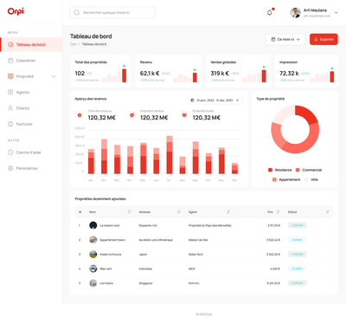
Task: Click Kiseki no Kizuna name text
Action: click(x=111, y=255)
